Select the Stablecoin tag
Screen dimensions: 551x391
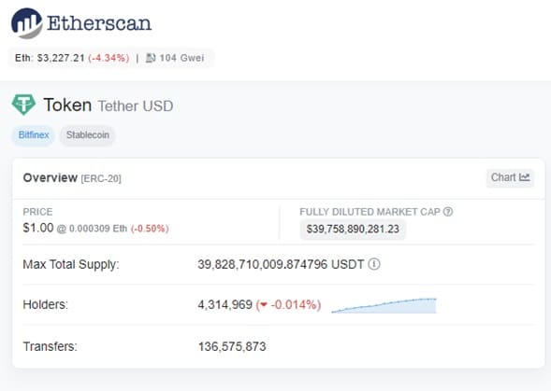click(x=88, y=135)
